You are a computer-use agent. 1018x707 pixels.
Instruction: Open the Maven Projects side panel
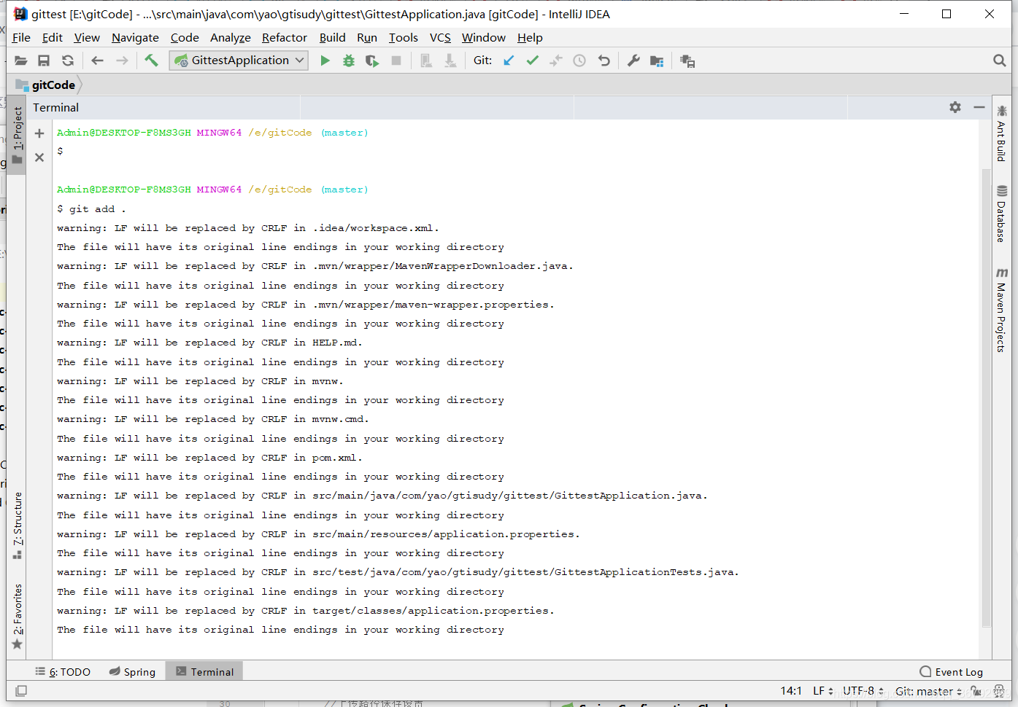click(x=1001, y=310)
